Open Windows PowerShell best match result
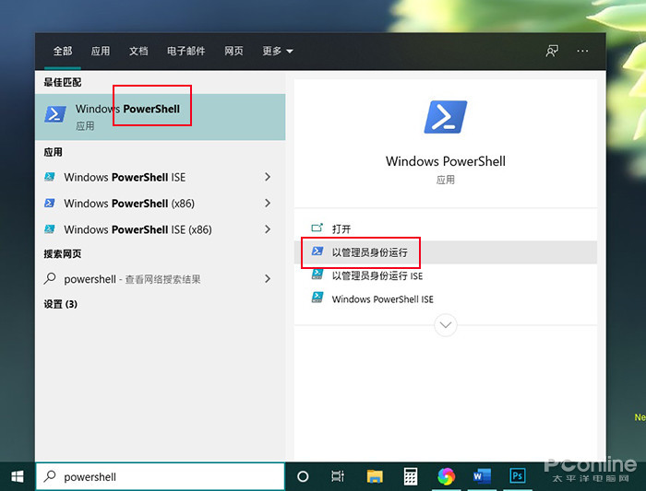The image size is (646, 491). tap(161, 117)
